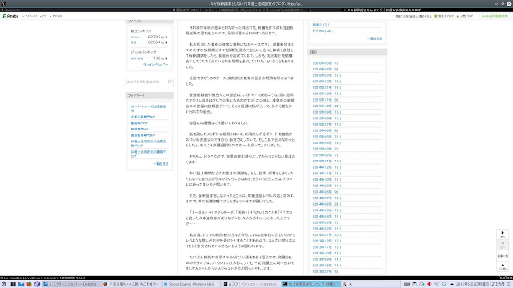
Task: Open the clipboard tray icon
Action: tap(414, 284)
